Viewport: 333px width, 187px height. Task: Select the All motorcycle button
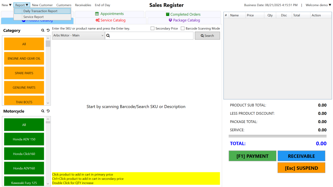[x=24, y=125]
